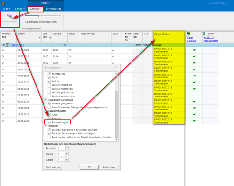Click the Serie column header

pyautogui.click(x=117, y=37)
